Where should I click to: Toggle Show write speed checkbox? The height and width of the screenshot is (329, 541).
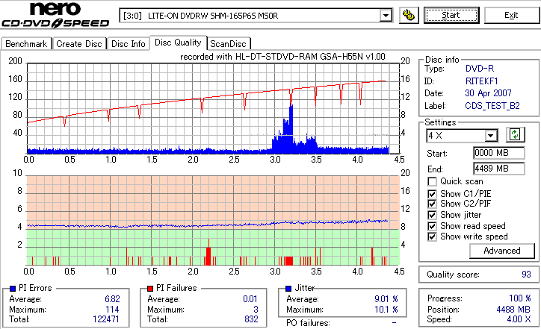[432, 236]
